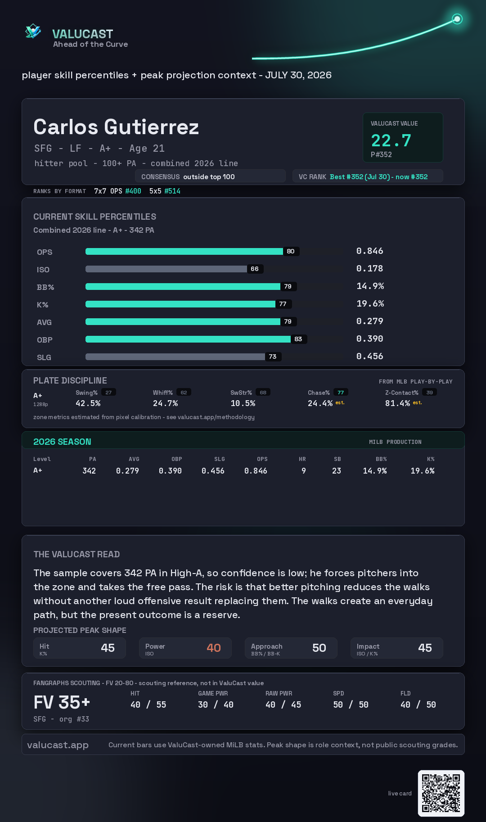
Task: Open the 7x7 OPS #400 rank
Action: click(x=117, y=191)
